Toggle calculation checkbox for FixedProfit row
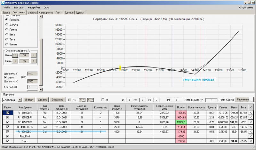Image resolution: width=256 pixels, height=150 pixels. point(8,136)
